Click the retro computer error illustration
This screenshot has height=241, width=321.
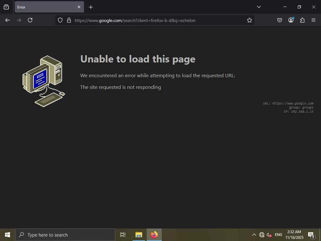pos(44,81)
